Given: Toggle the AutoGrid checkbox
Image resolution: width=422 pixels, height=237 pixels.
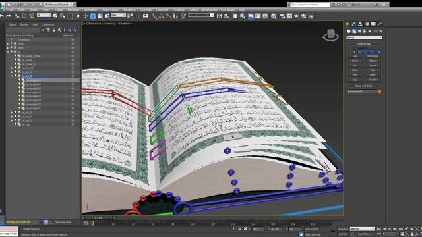Looking at the screenshot, I should click(x=355, y=48).
